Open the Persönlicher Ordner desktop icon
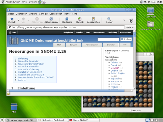 point(151,26)
